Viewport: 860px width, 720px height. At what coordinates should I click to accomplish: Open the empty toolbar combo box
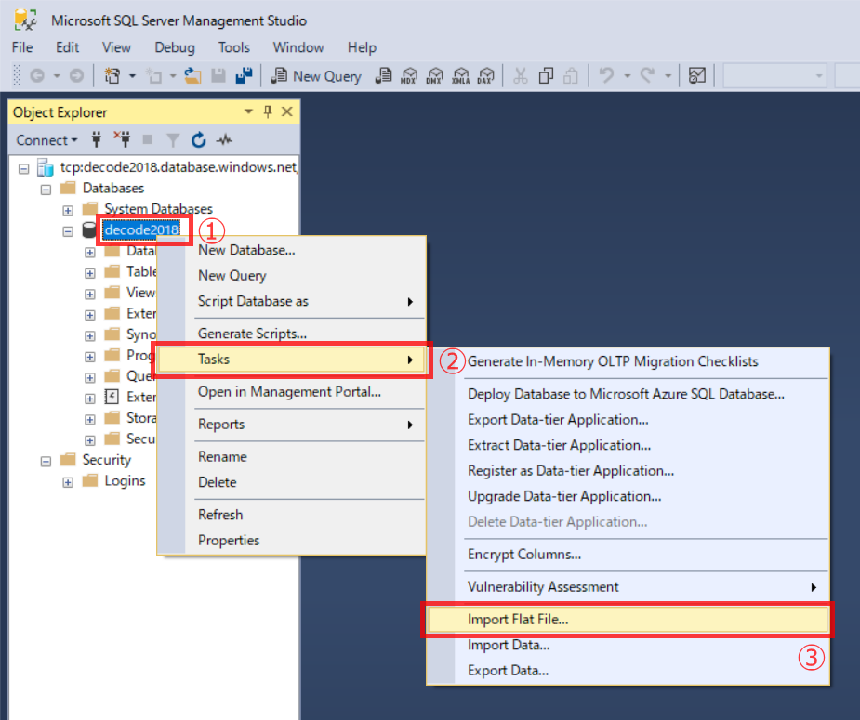click(x=774, y=75)
